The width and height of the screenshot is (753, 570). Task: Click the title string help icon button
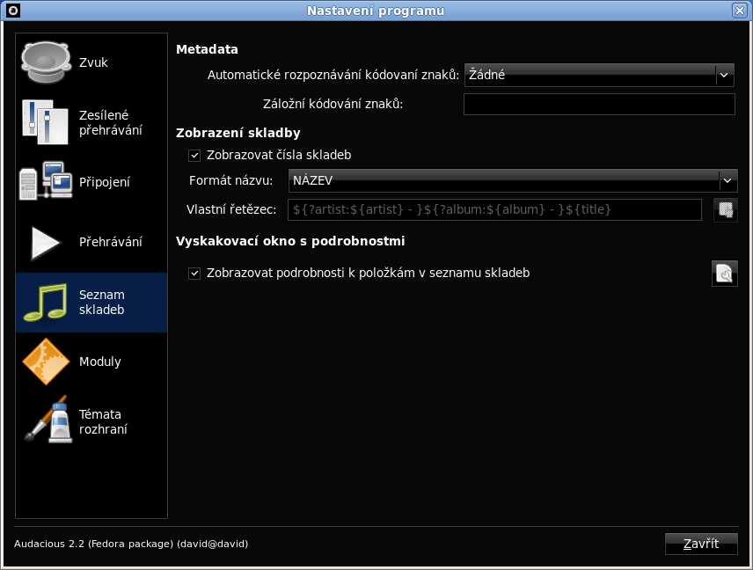tap(725, 210)
